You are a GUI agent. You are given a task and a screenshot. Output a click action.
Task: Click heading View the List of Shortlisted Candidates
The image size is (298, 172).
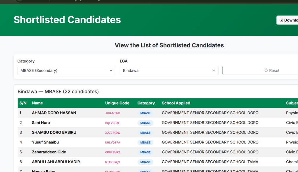(x=169, y=45)
